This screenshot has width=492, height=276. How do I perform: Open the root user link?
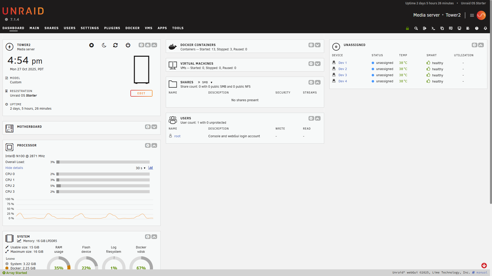coord(177,136)
